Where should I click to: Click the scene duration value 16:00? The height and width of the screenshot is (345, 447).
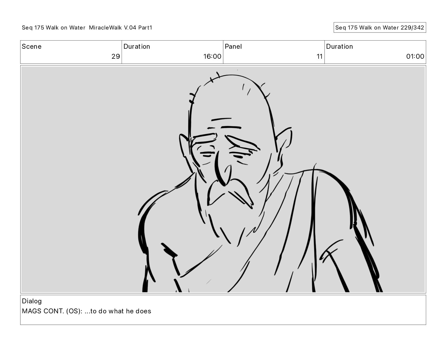(x=212, y=57)
